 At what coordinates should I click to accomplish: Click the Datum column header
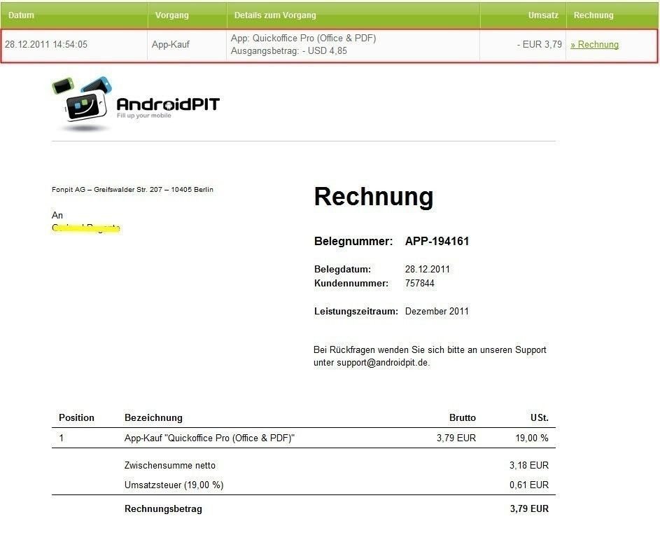(x=21, y=15)
